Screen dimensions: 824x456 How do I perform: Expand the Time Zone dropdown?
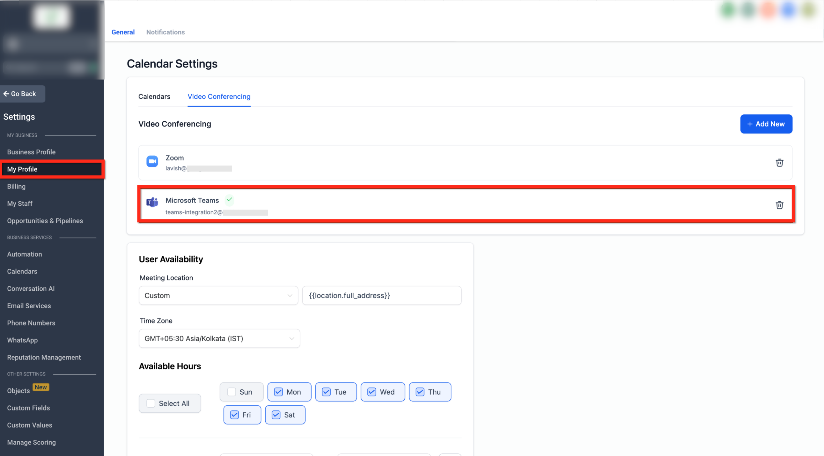[x=219, y=338]
